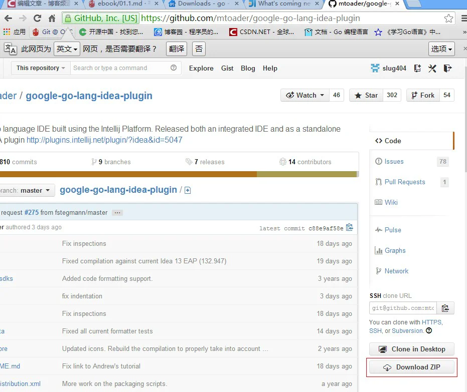
Task: Bookmark this page with the star icon
Action: tap(448, 19)
